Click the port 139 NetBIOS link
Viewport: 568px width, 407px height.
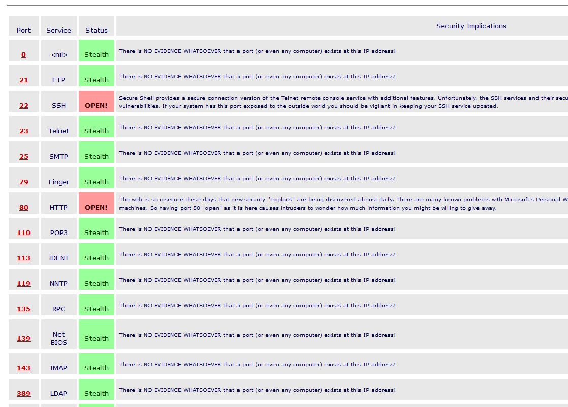click(x=24, y=339)
